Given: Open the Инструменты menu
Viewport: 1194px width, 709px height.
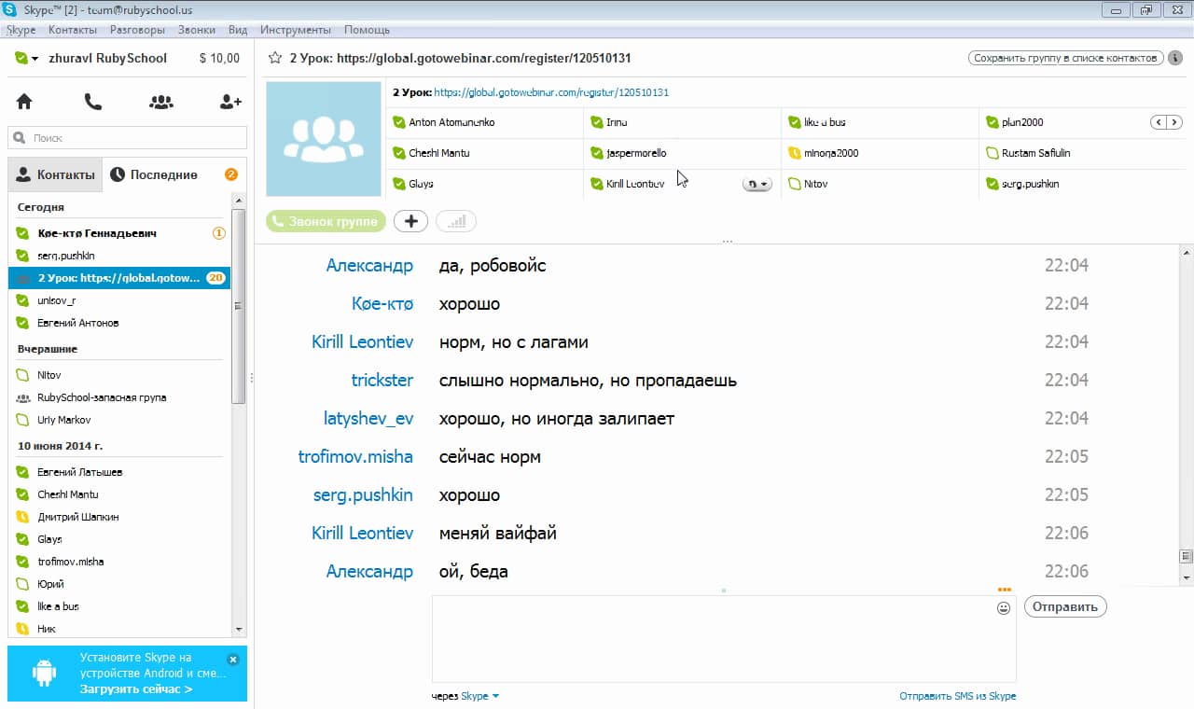Looking at the screenshot, I should 296,30.
